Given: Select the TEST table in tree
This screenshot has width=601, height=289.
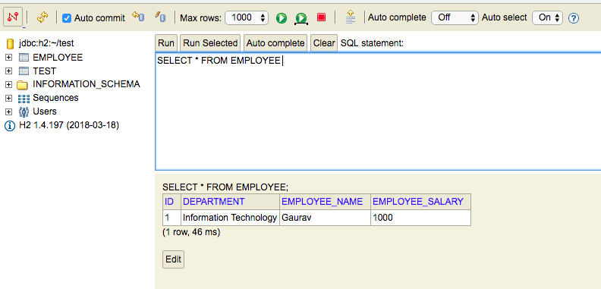Looking at the screenshot, I should tap(44, 71).
